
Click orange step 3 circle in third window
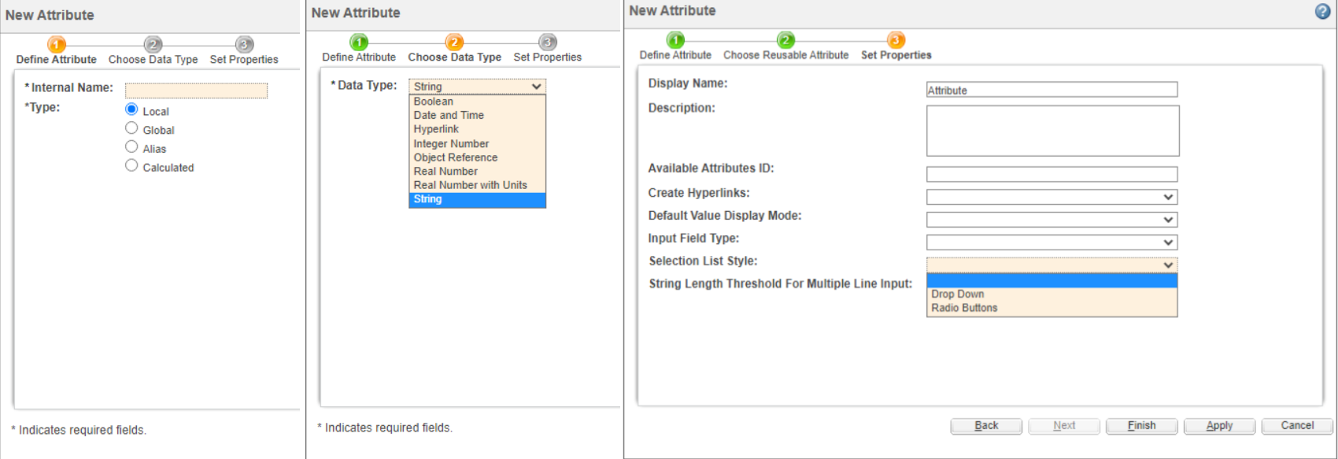point(896,40)
